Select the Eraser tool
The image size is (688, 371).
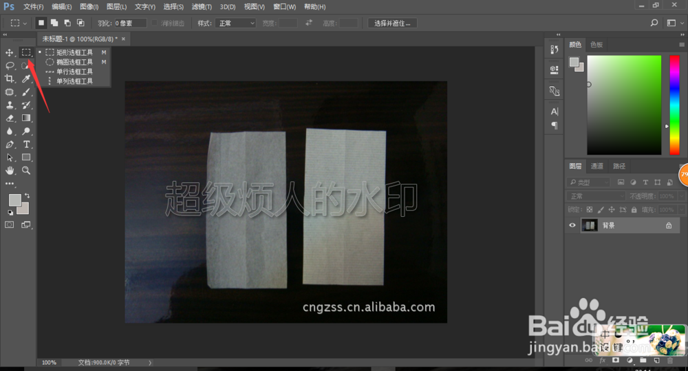[x=9, y=118]
